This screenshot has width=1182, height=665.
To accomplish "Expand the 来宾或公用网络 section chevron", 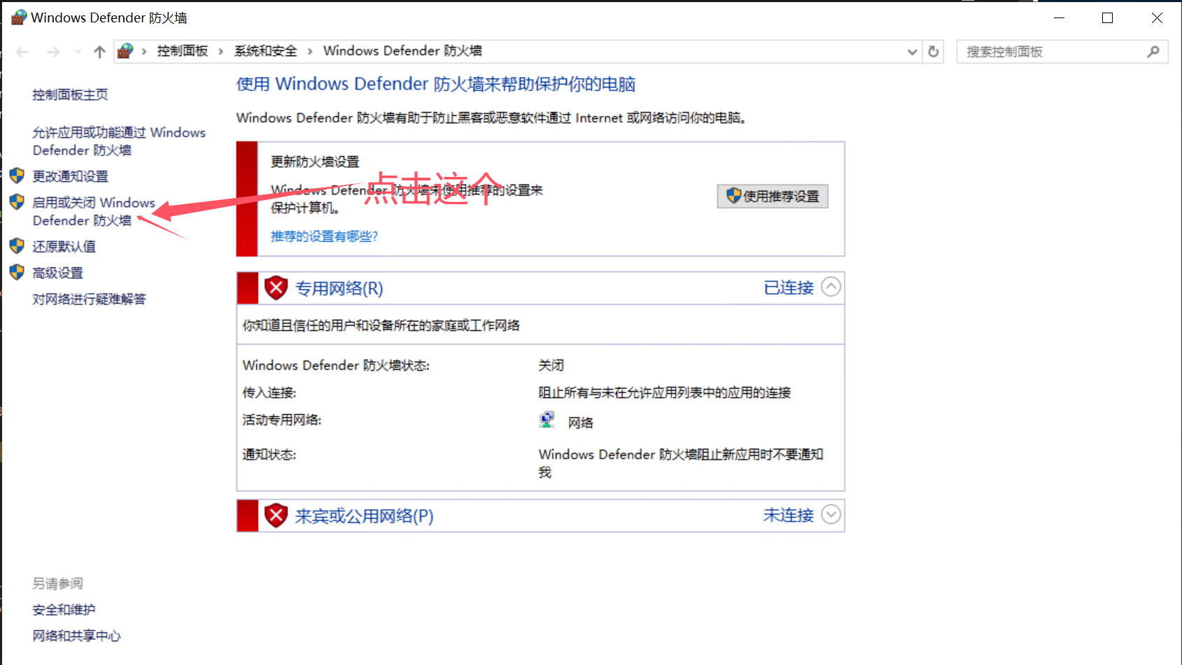I will click(831, 515).
